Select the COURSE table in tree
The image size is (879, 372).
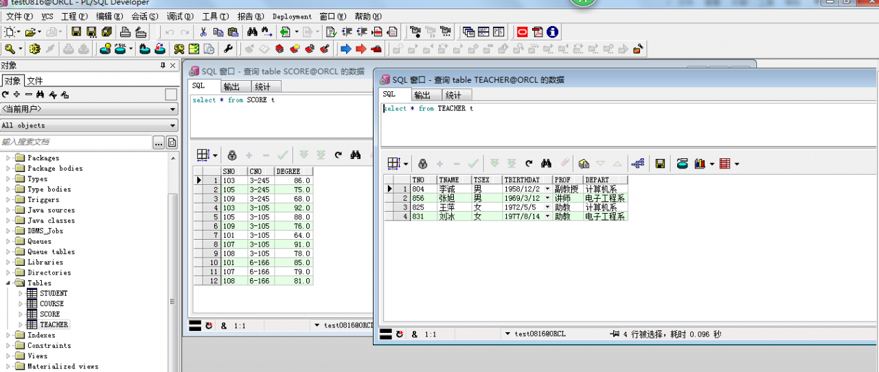pos(52,303)
